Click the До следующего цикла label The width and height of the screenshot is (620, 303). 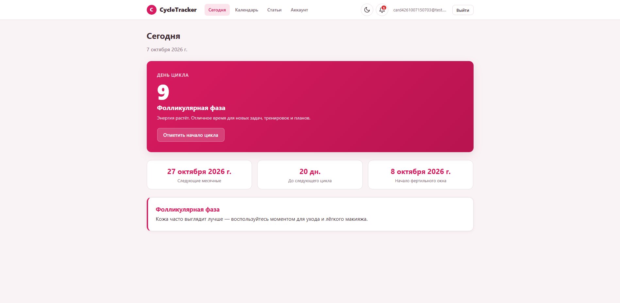(310, 181)
